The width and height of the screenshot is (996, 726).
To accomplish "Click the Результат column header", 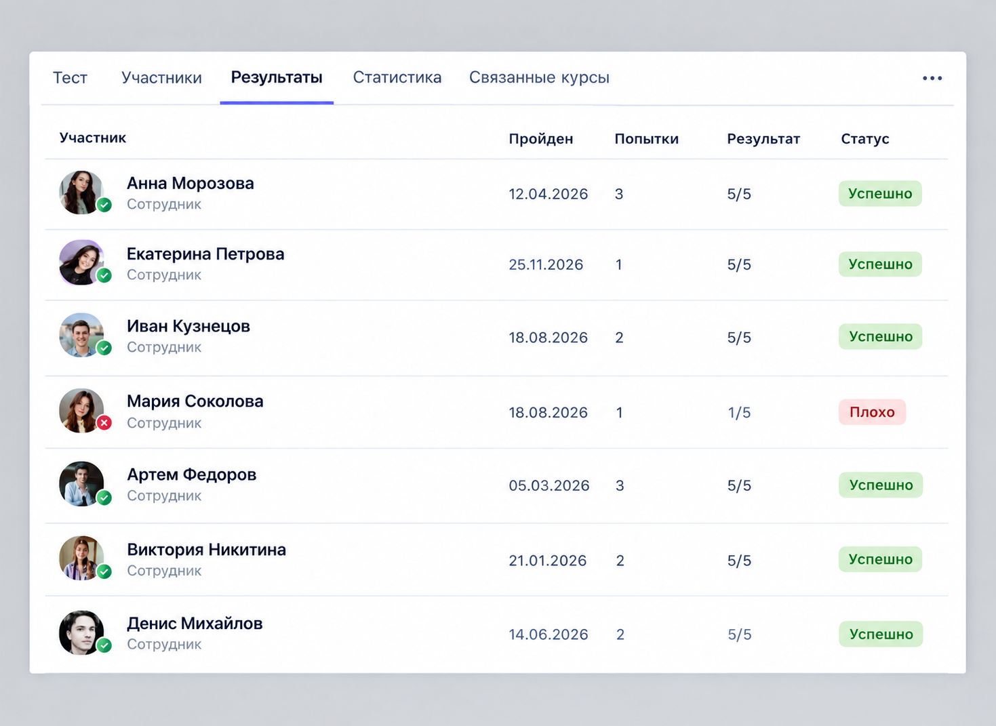I will (763, 139).
